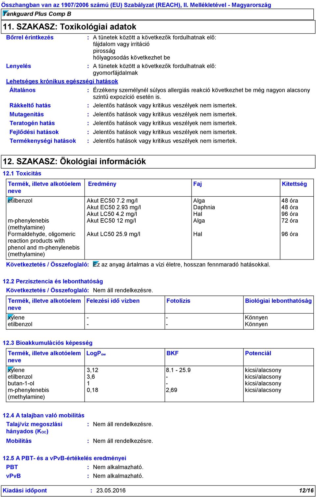Click the REACH regulation header line at top
This screenshot has height=497, width=316.
click(x=136, y=5)
